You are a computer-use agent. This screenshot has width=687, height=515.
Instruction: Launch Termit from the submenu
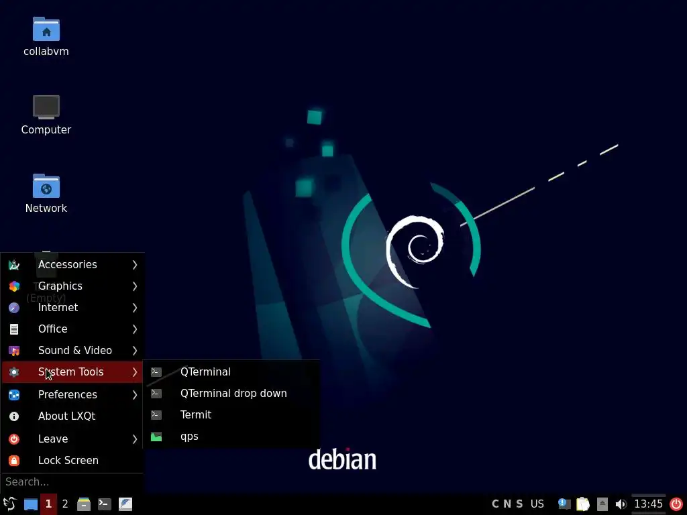[231, 414]
